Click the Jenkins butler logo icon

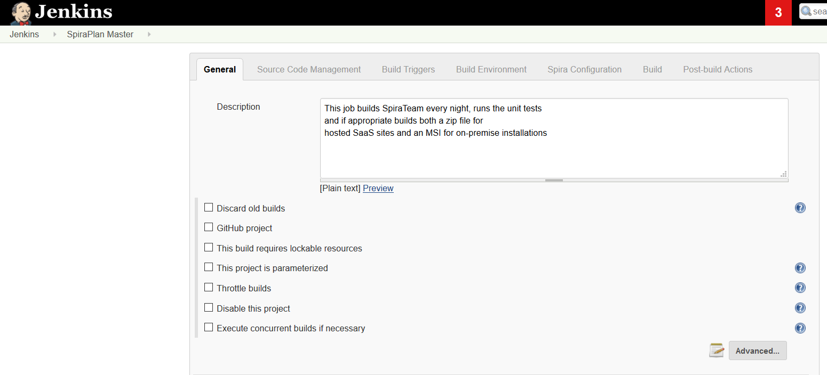coord(21,13)
